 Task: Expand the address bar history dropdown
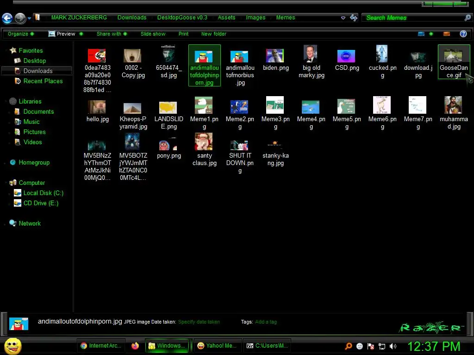pos(343,18)
